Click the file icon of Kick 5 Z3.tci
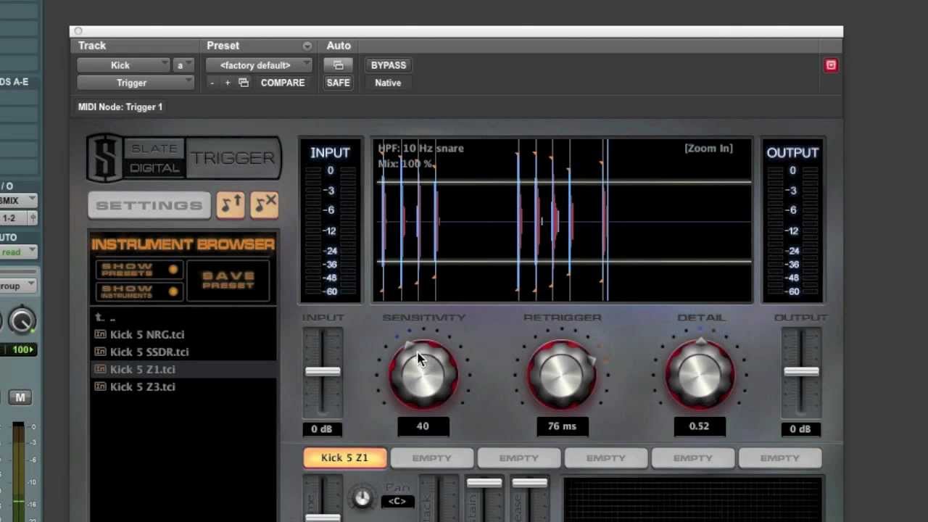928x522 pixels. 101,386
